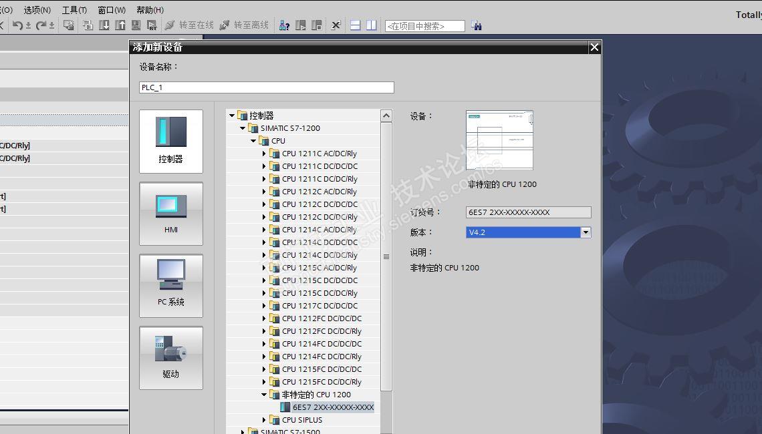This screenshot has width=762, height=434.
Task: Open the redo history dropdown arrow
Action: (x=51, y=26)
